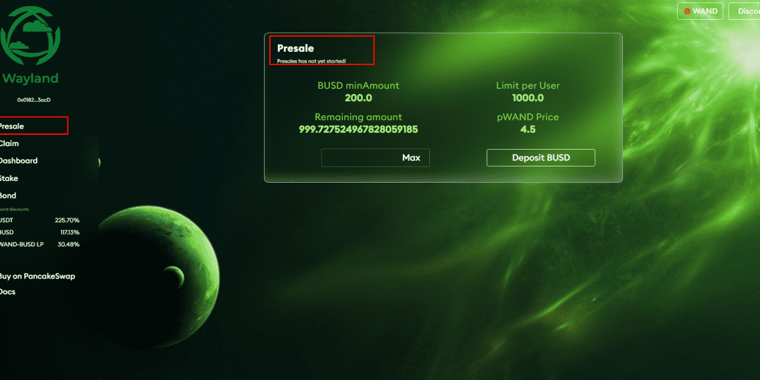Open the Buy on PancakeSwap link

point(37,276)
